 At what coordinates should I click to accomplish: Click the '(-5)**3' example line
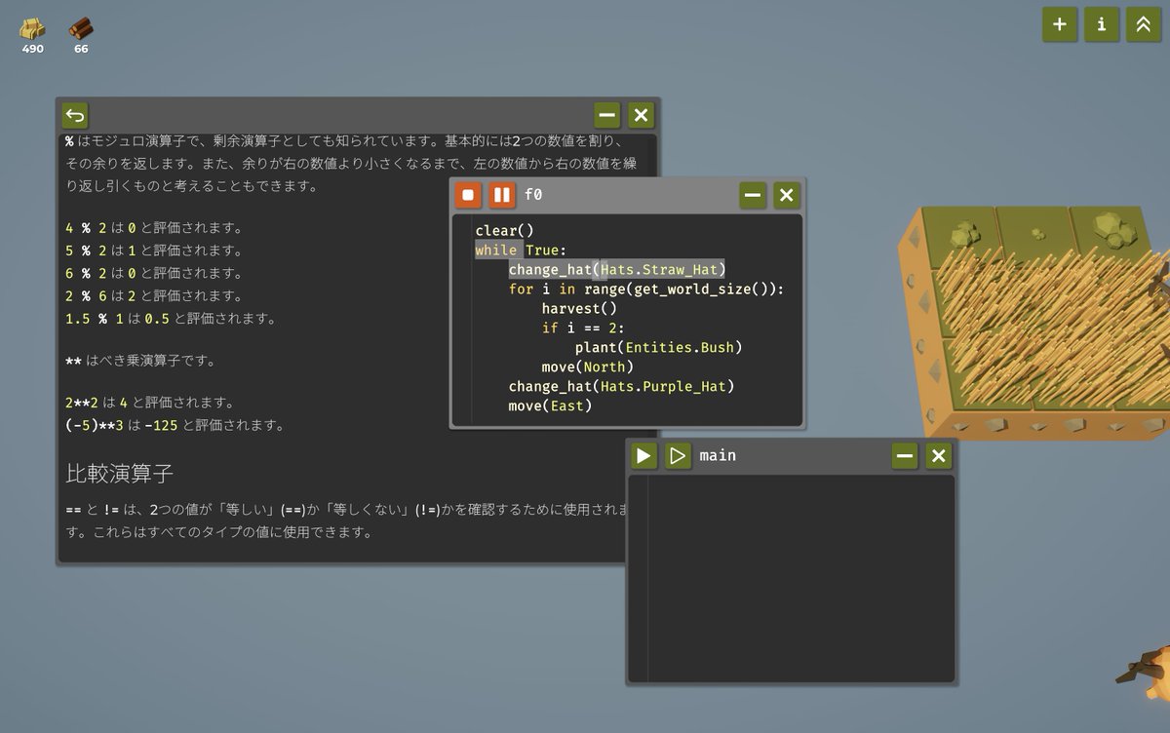tap(175, 424)
